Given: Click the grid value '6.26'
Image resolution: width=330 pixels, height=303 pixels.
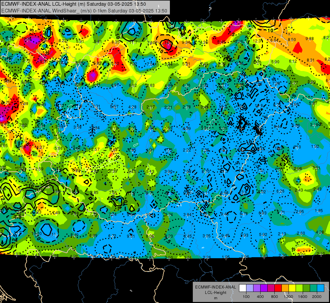Looking at the screenshot, I should (280, 191).
